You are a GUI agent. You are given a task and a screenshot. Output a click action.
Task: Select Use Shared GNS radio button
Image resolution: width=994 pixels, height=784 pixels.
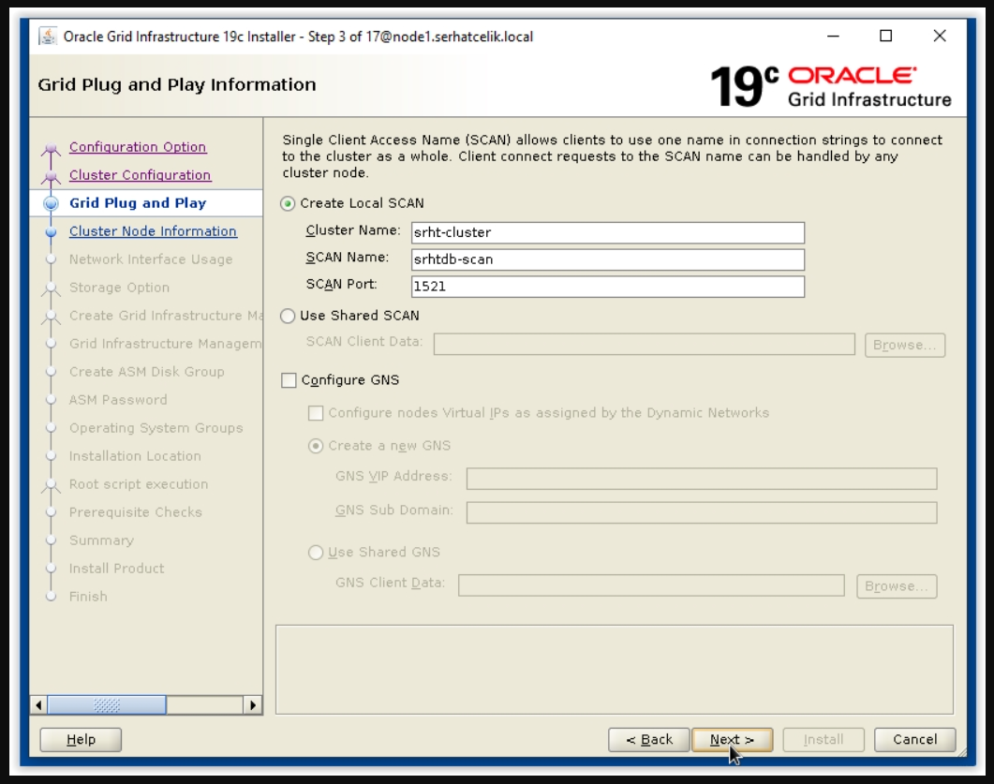(315, 553)
